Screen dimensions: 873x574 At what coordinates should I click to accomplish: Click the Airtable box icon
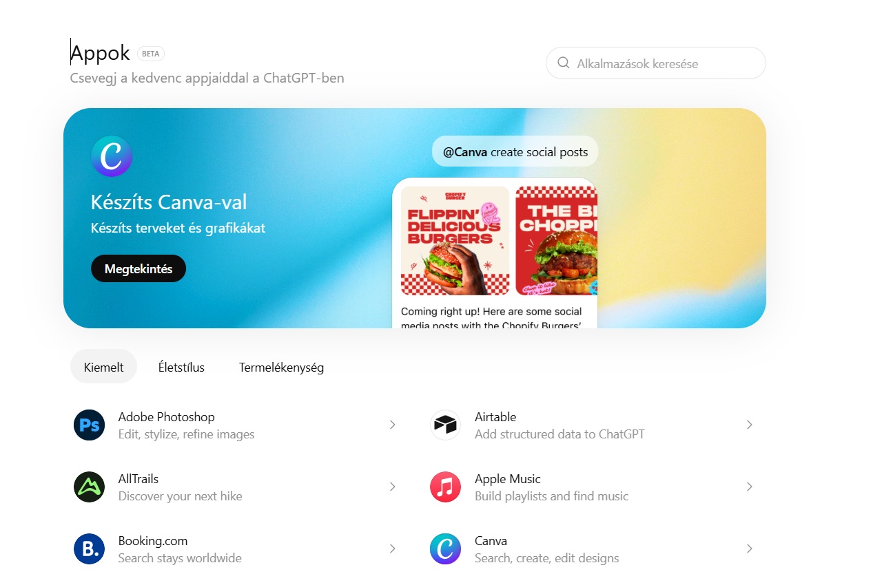point(445,425)
